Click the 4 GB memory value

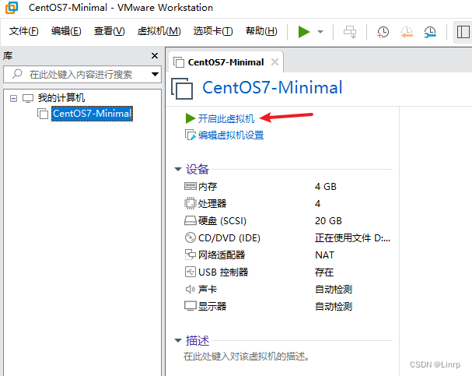click(x=325, y=187)
